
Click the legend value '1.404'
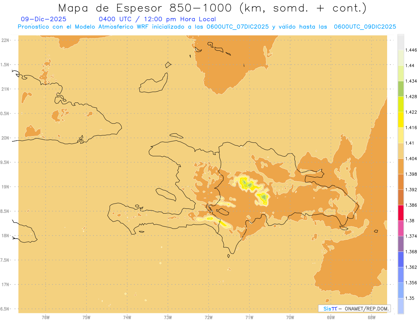(411, 158)
